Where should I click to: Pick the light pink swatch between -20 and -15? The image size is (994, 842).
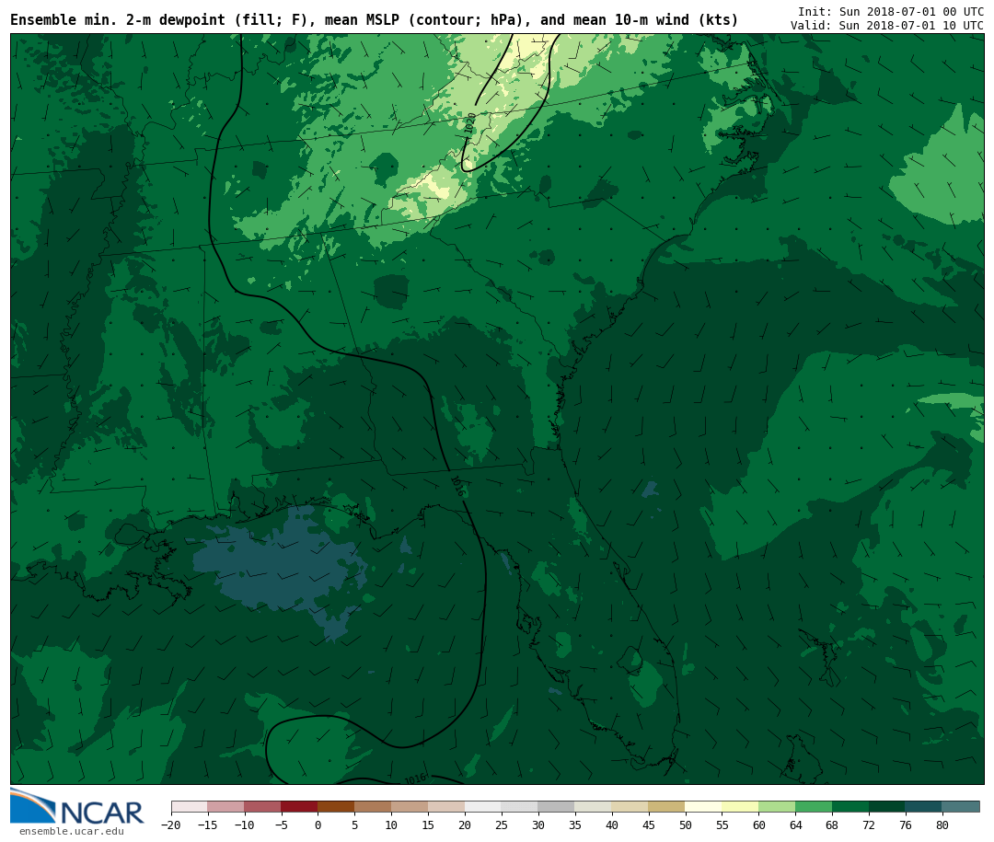click(x=189, y=807)
